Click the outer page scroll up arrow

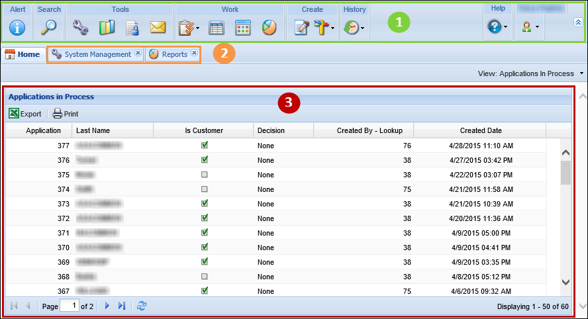[x=583, y=97]
